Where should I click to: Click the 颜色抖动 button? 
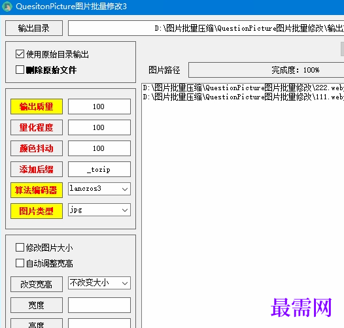tap(37, 148)
